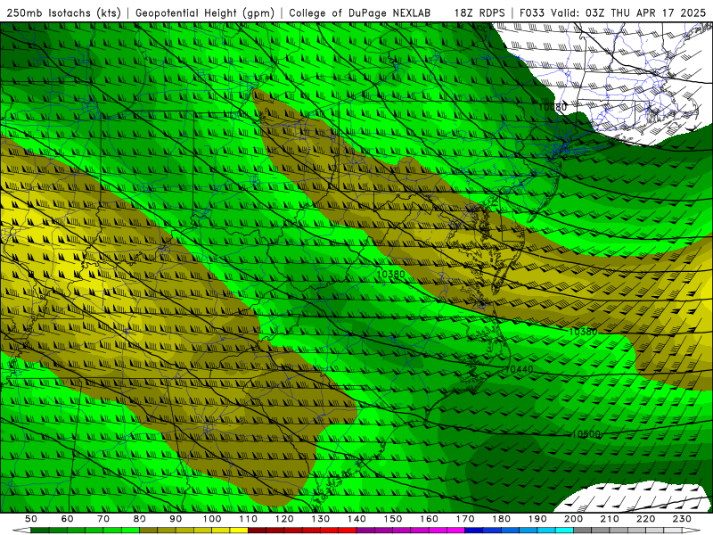Click the 160 value on the color scale
Image resolution: width=713 pixels, height=535 pixels.
429,519
